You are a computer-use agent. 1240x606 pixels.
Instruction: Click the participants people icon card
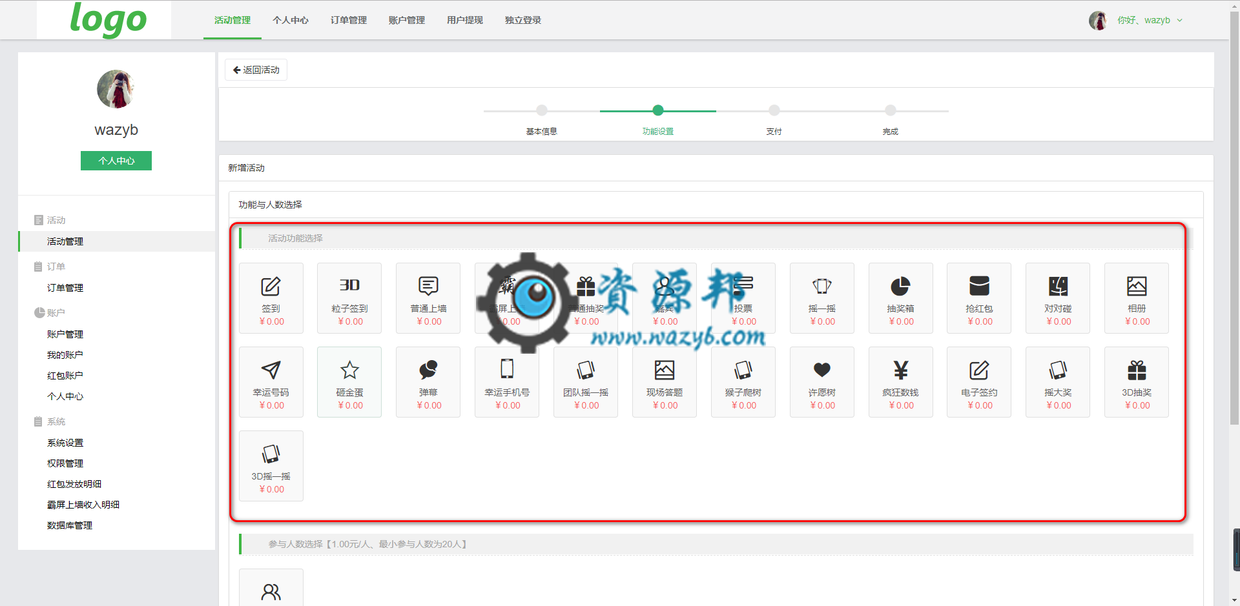point(271,589)
